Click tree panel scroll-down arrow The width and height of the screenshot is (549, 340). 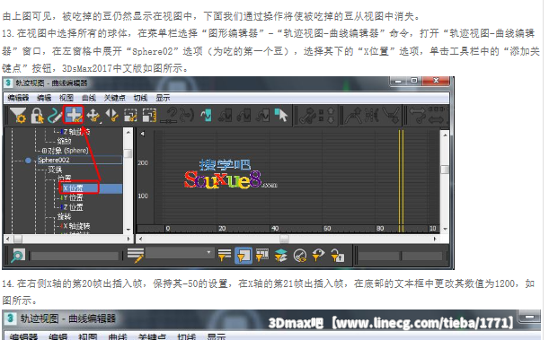(128, 230)
